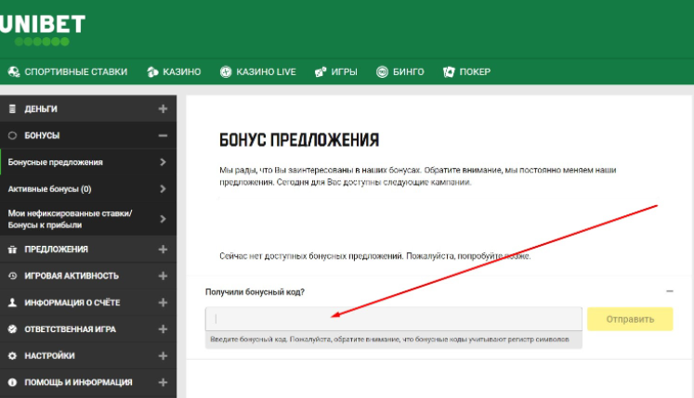The width and height of the screenshot is (694, 398).
Task: Focus the bonus code input field
Action: [394, 319]
